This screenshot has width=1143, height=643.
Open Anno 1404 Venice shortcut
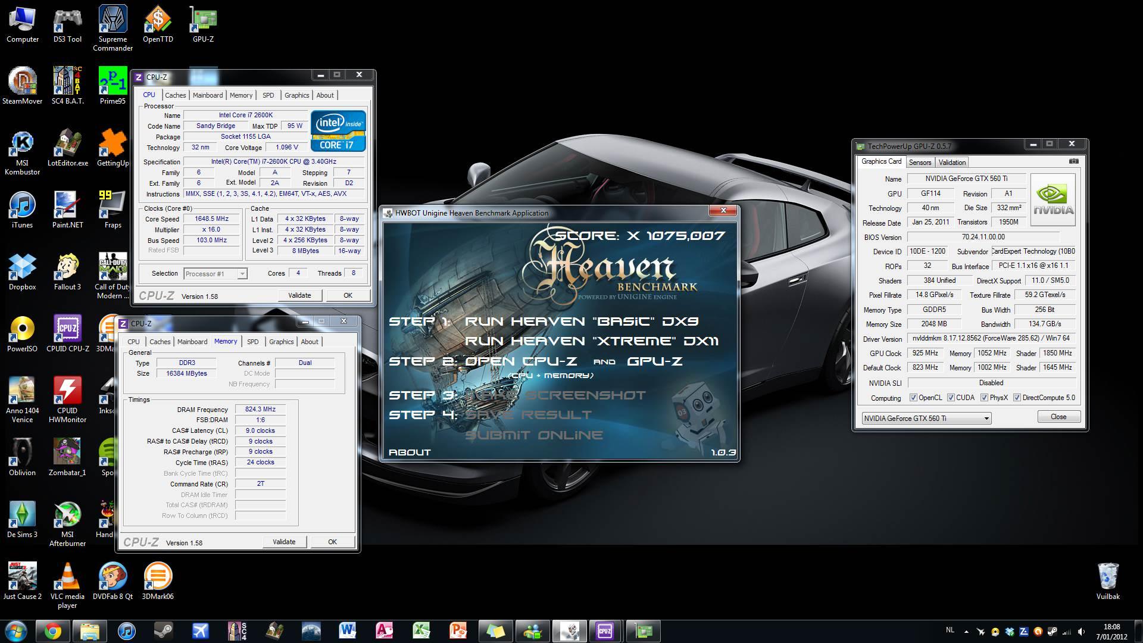pyautogui.click(x=22, y=399)
